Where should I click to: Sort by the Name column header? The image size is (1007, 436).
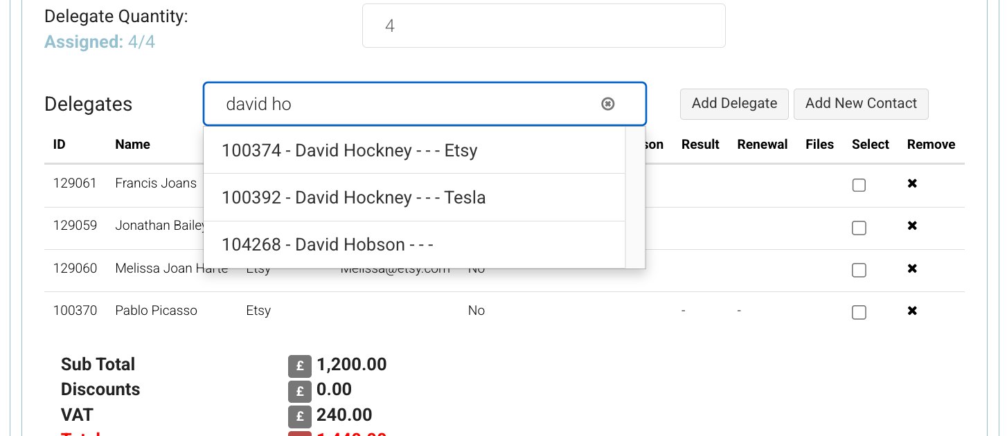(132, 144)
